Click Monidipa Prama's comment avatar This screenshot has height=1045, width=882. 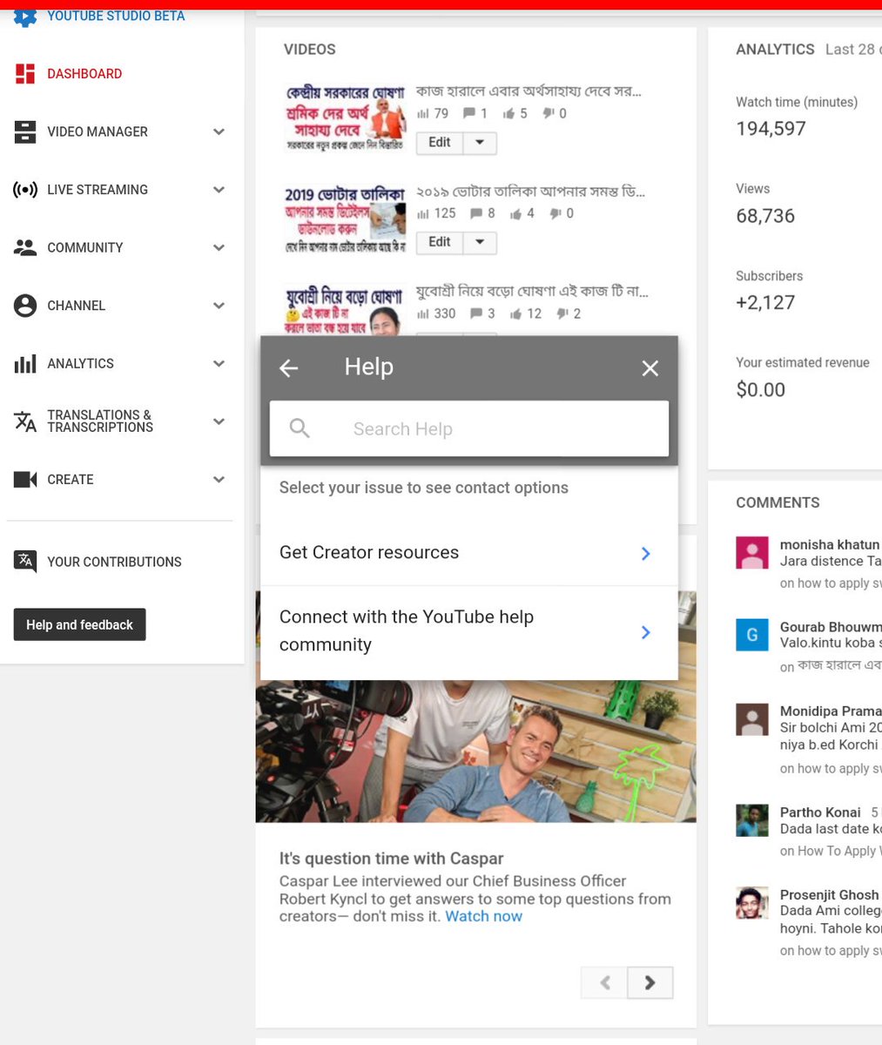(x=752, y=719)
